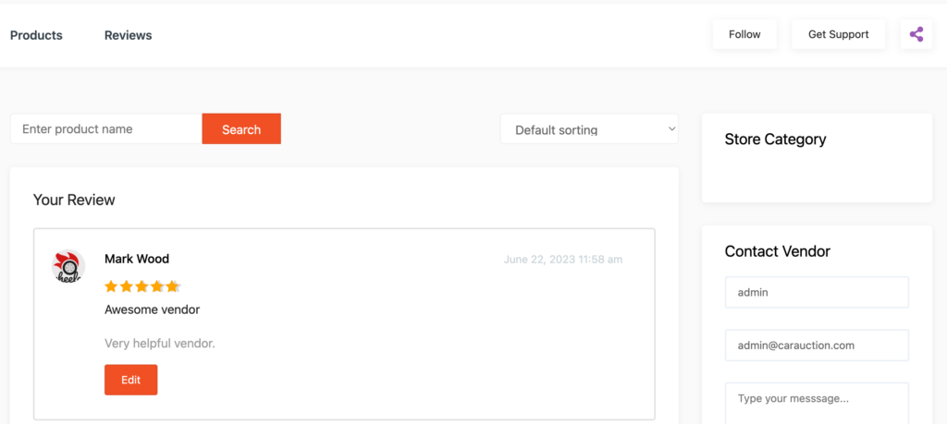Screen dimensions: 947x424
Task: Click Mark Wood's avatar image
Action: (x=68, y=266)
